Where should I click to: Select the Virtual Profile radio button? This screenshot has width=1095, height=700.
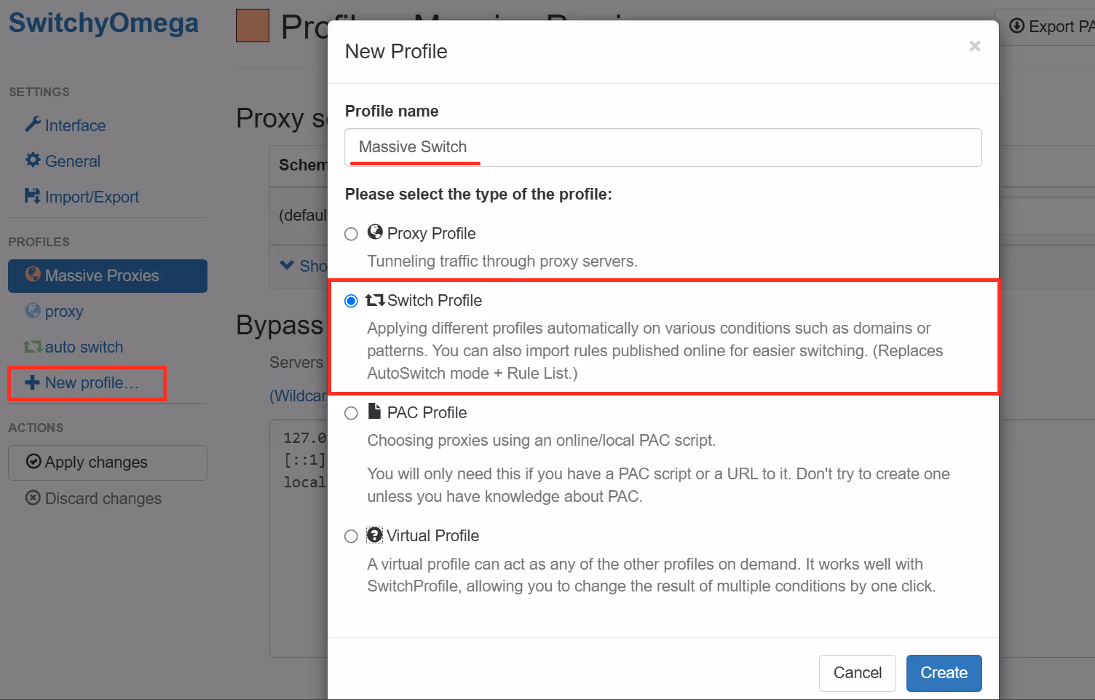click(x=351, y=536)
